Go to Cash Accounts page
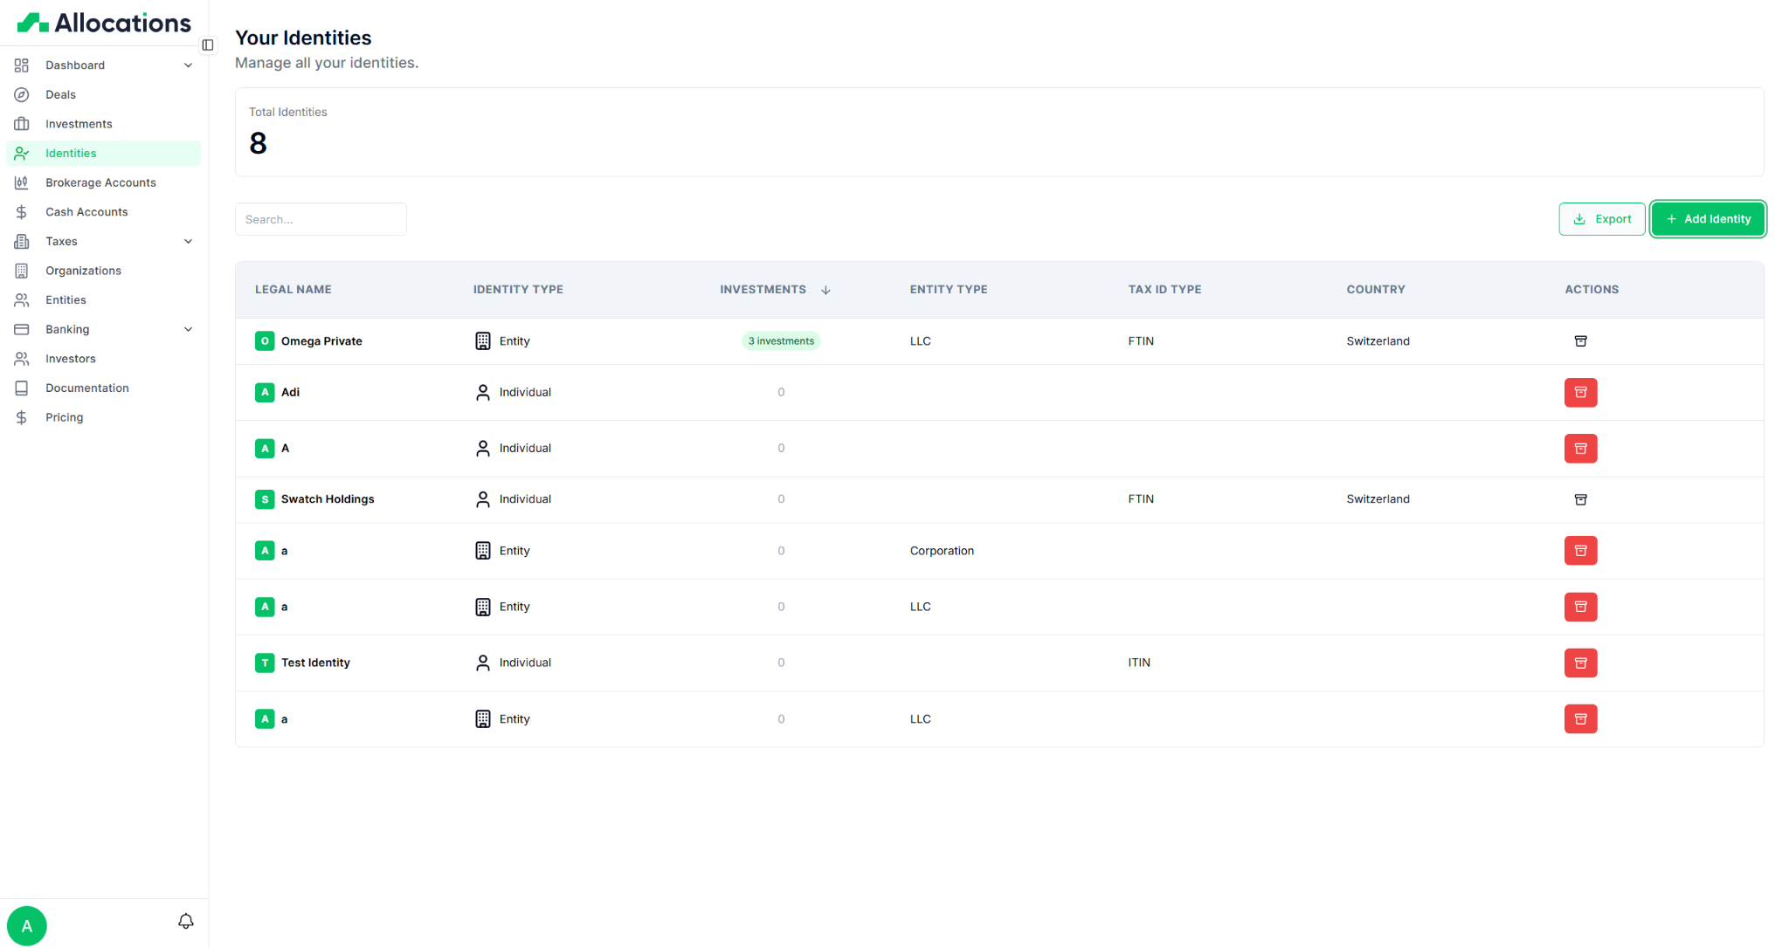This screenshot has width=1789, height=948. click(x=86, y=212)
